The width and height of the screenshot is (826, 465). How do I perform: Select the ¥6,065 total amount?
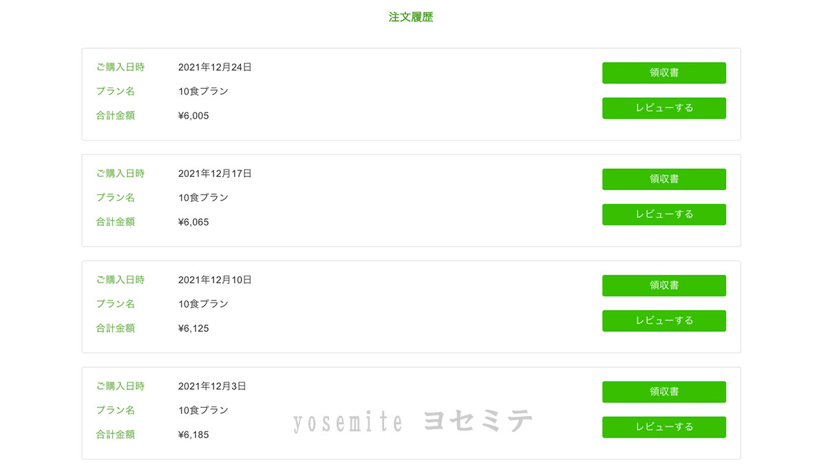click(193, 223)
